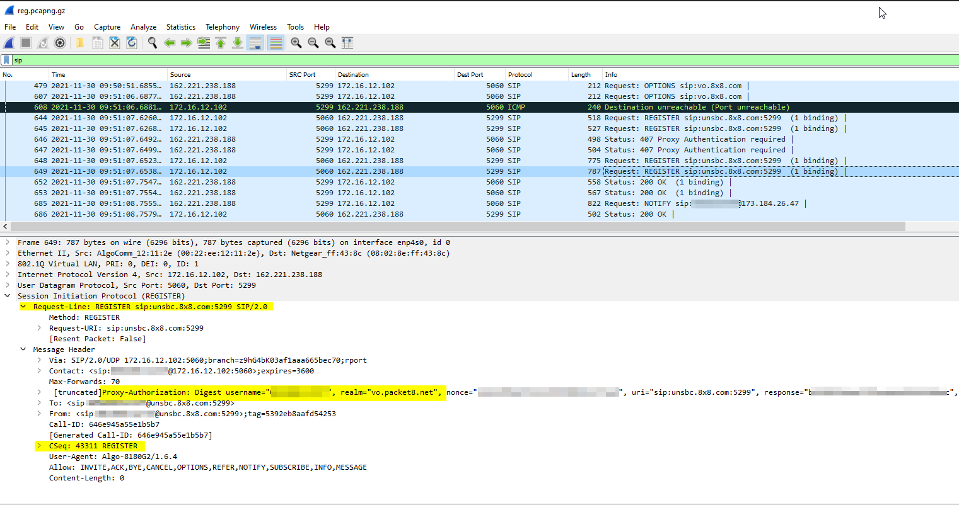Image resolution: width=959 pixels, height=505 pixels.
Task: Expand the Frame 649 details
Action: coord(8,242)
